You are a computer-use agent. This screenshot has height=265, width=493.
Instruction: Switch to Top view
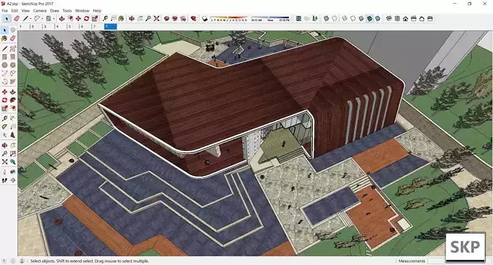pyautogui.click(x=397, y=18)
